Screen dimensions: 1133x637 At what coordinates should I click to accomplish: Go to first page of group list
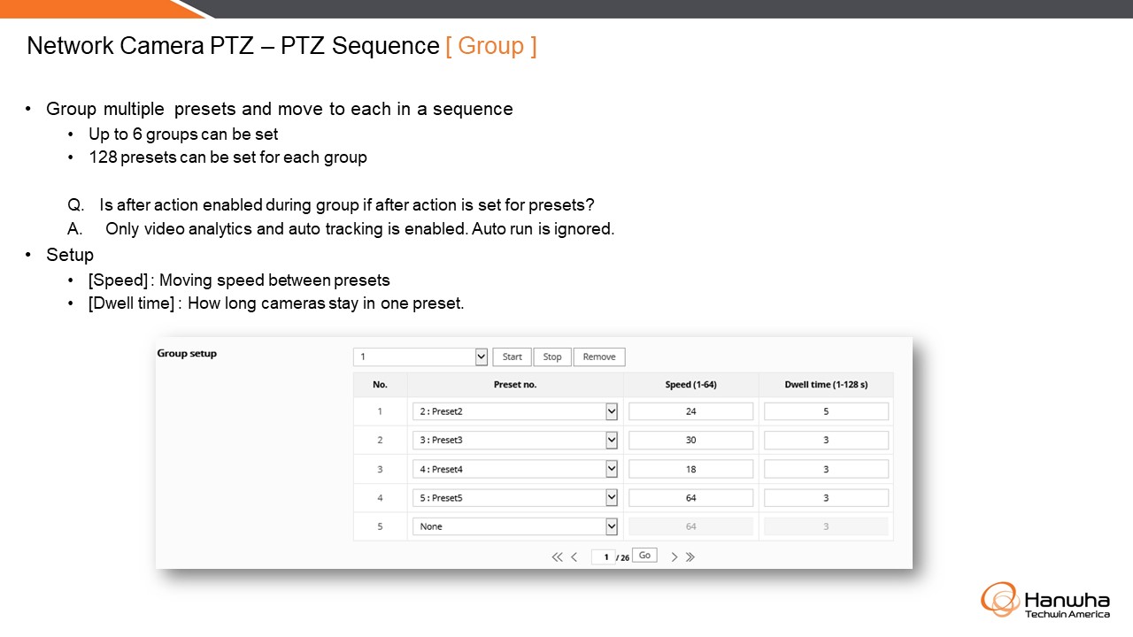[557, 556]
